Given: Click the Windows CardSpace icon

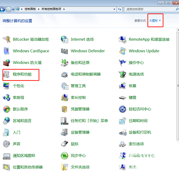Looking at the screenshot, I should pyautogui.click(x=6, y=51).
